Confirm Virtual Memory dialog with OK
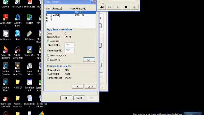This screenshot has height=115, width=204. coord(77,87)
